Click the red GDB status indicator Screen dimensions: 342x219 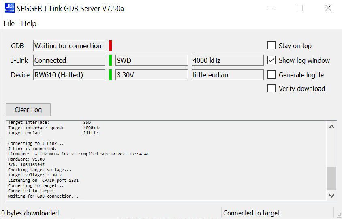(x=110, y=46)
